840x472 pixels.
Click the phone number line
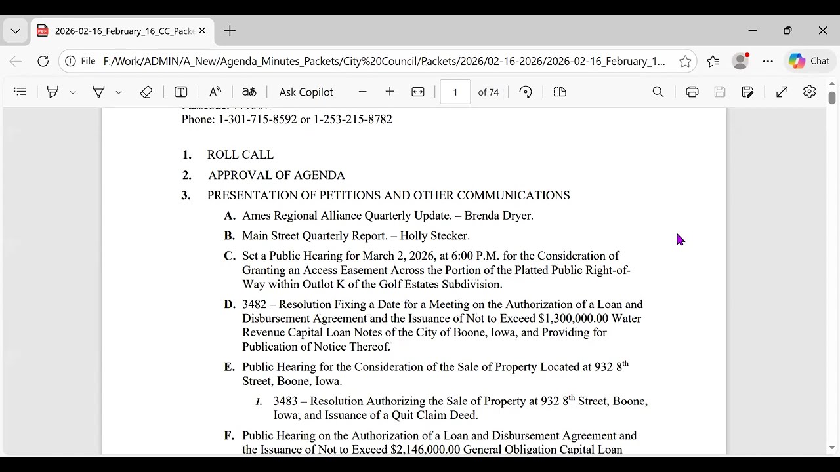[287, 119]
